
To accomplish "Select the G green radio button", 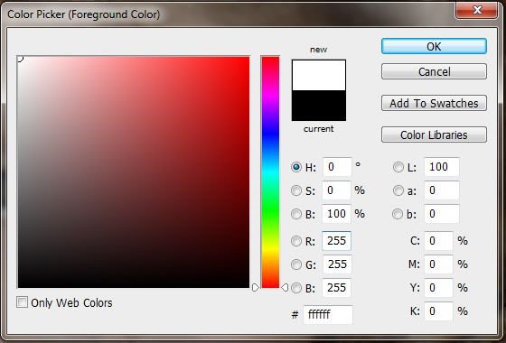I will pyautogui.click(x=296, y=264).
